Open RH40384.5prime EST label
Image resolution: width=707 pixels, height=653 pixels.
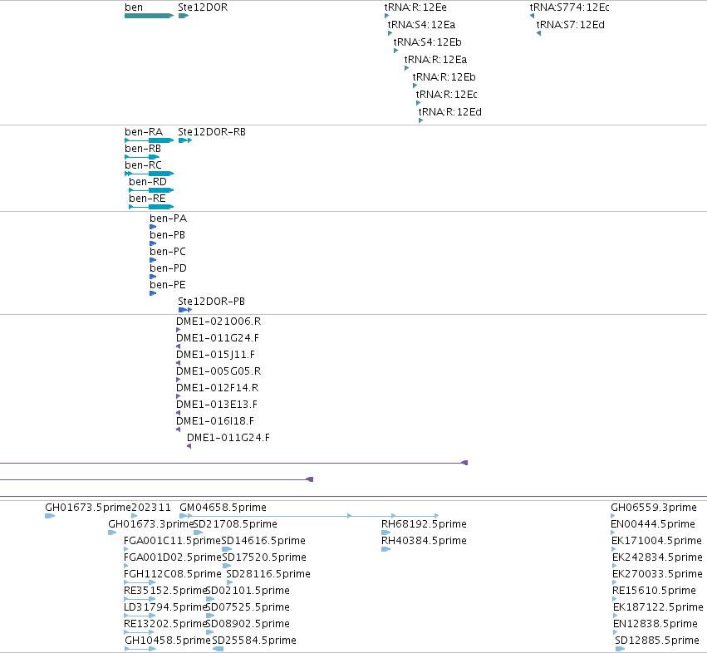[x=424, y=541]
